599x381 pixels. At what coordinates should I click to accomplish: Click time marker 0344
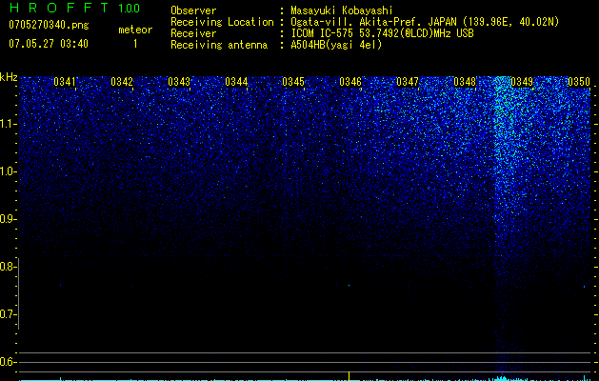[236, 82]
